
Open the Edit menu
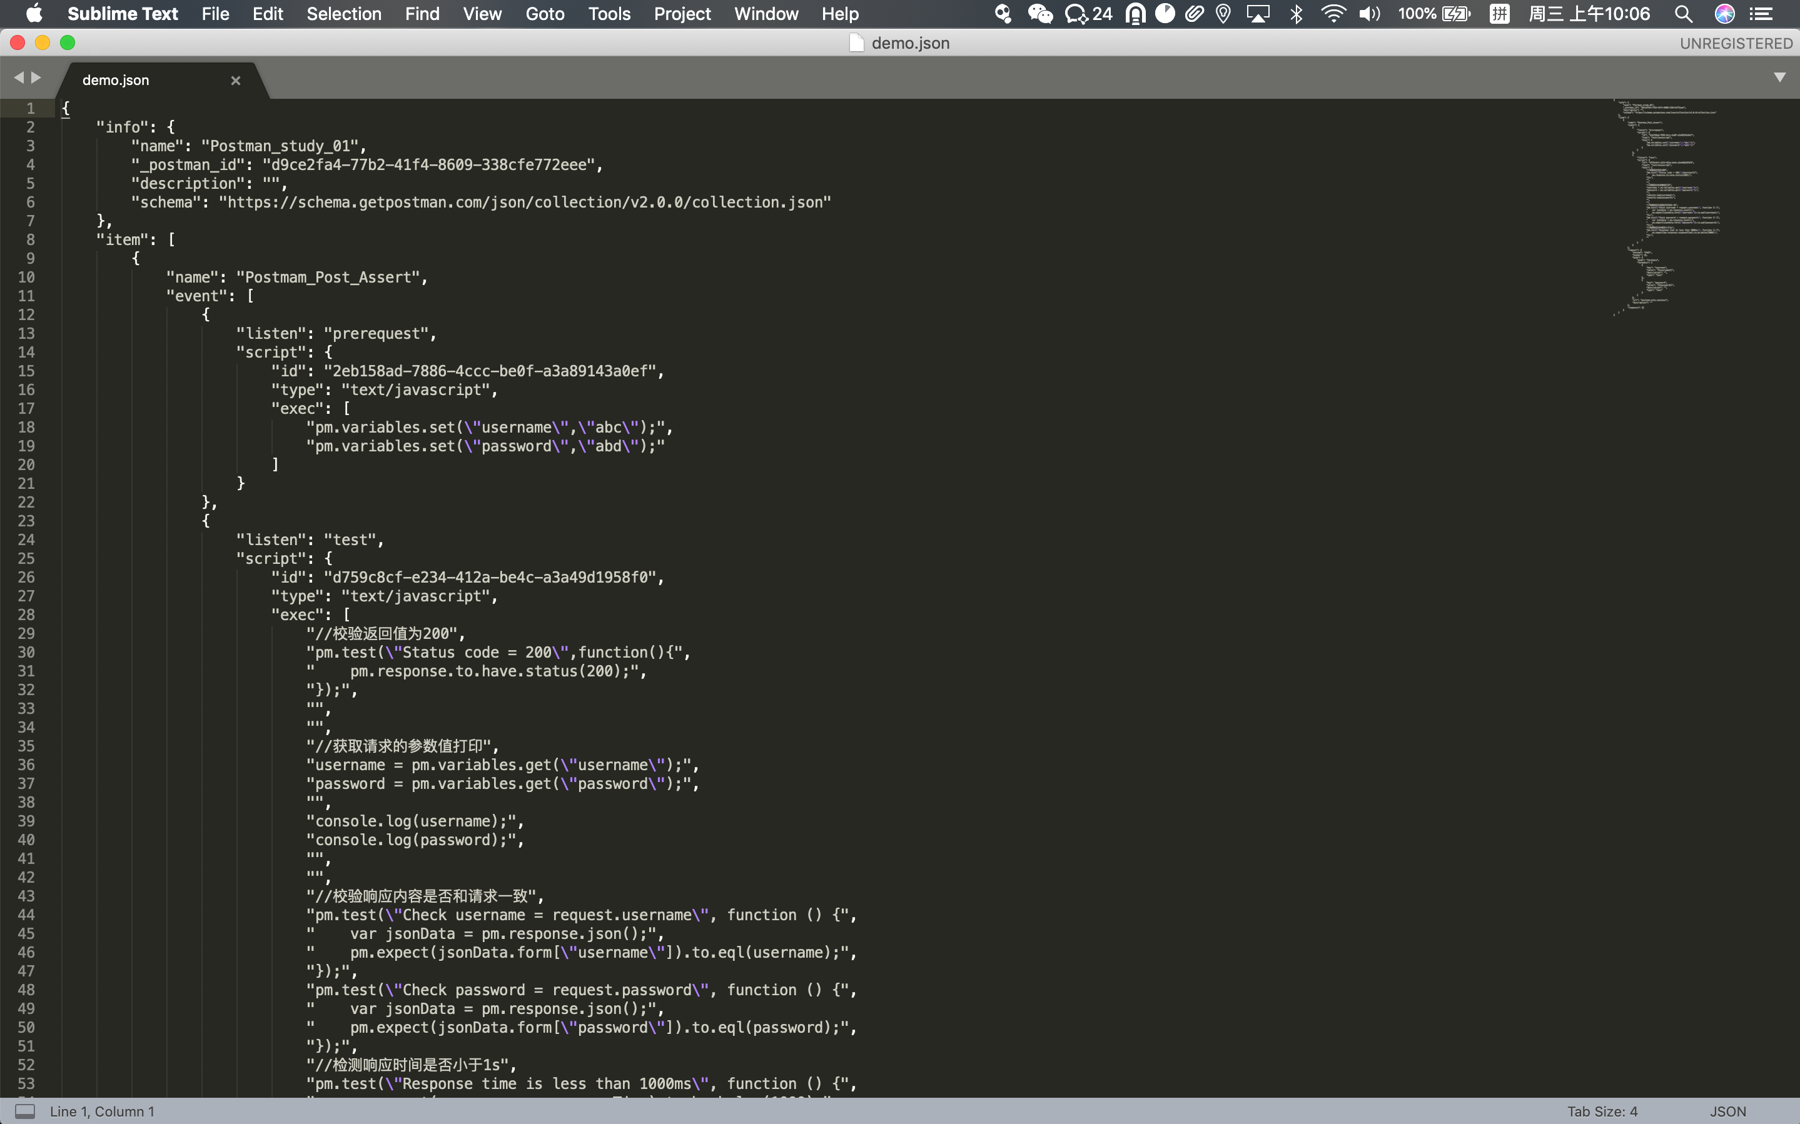[x=268, y=13]
